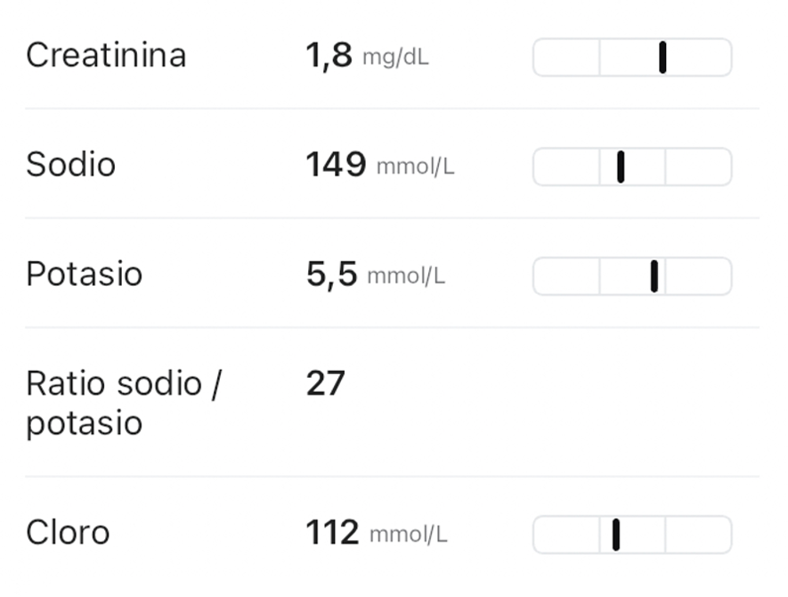Open the Potasio 5,5 mmol/L value
788x597 pixels.
click(x=376, y=275)
